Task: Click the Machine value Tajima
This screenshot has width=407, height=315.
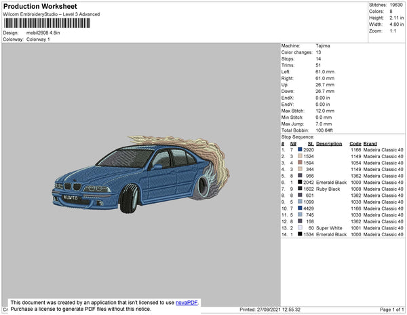Action: (x=324, y=46)
